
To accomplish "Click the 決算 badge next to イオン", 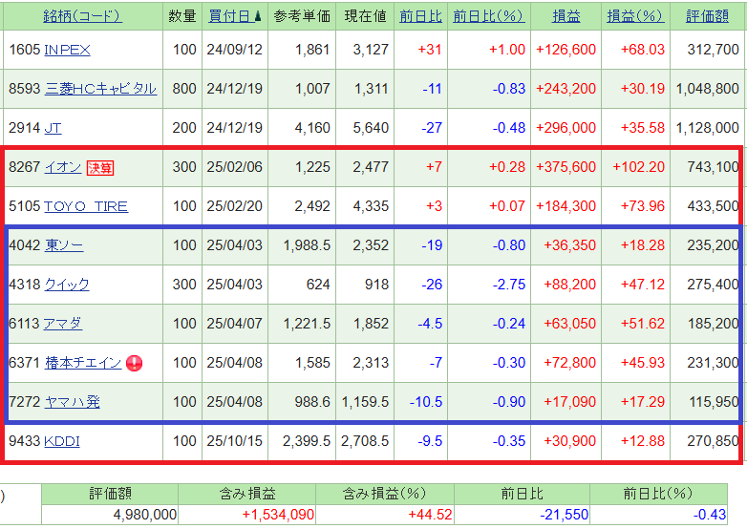I will pos(100,167).
